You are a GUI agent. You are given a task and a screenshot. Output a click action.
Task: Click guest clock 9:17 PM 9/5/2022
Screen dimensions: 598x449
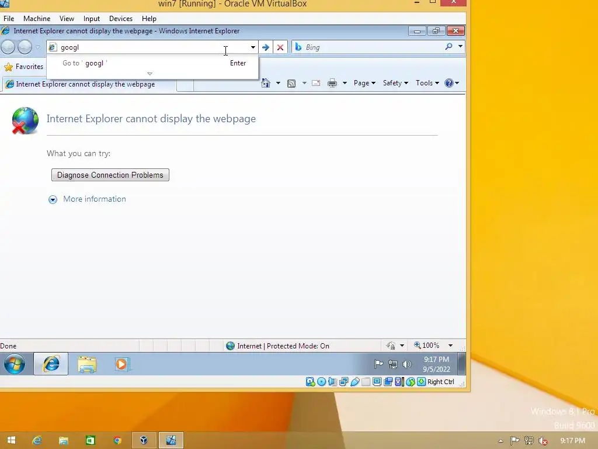pos(437,364)
